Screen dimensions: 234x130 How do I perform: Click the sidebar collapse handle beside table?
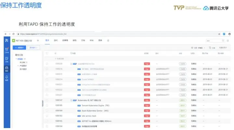pyautogui.click(x=43, y=103)
